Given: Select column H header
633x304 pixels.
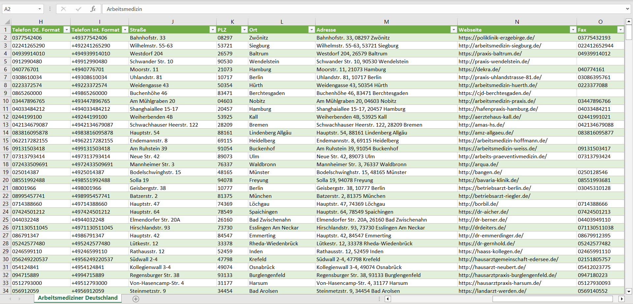Looking at the screenshot, I should click(41, 22).
